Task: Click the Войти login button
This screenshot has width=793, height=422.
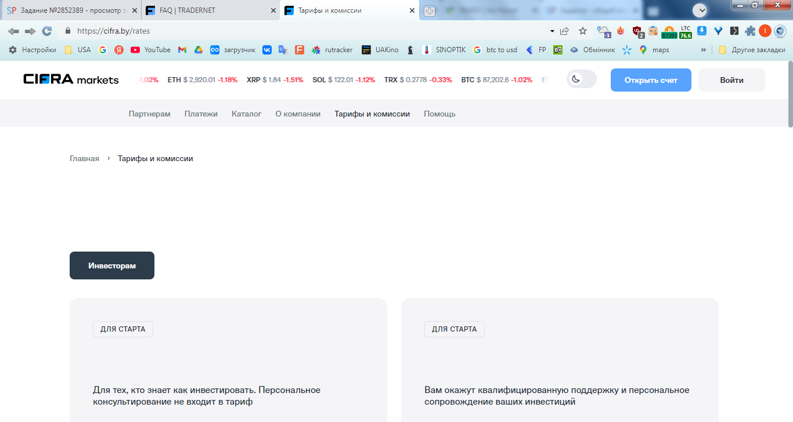Action: pyautogui.click(x=731, y=80)
